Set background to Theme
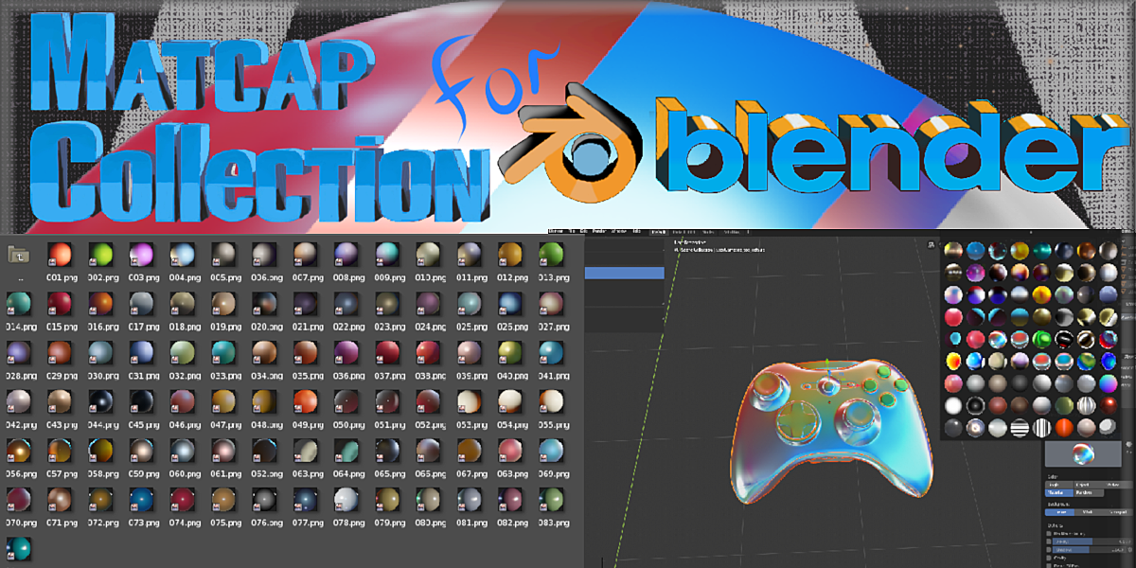The width and height of the screenshot is (1136, 568). [x=1059, y=512]
